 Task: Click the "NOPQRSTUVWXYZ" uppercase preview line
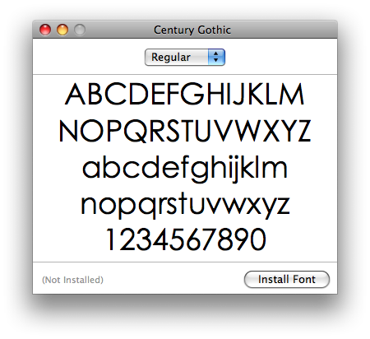click(x=185, y=131)
